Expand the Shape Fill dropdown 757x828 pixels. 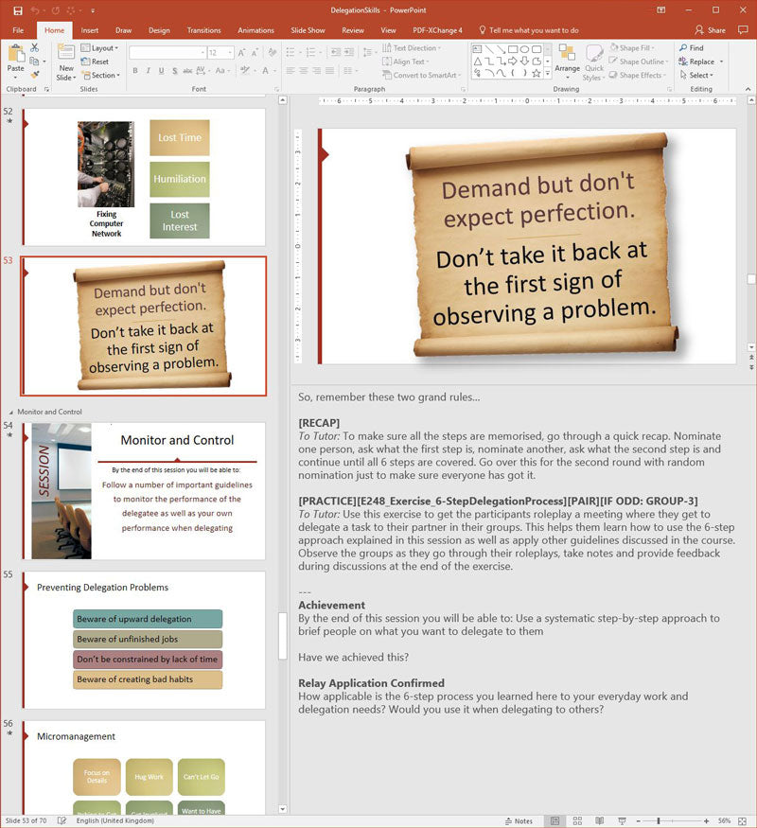click(x=632, y=48)
